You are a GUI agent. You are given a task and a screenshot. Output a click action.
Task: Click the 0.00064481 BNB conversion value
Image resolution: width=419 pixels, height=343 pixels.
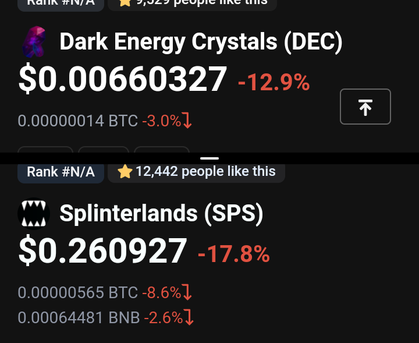pyautogui.click(x=79, y=317)
